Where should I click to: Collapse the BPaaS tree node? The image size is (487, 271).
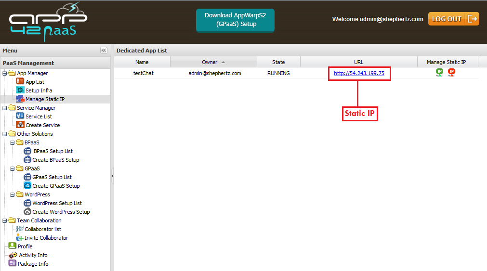pos(13,143)
